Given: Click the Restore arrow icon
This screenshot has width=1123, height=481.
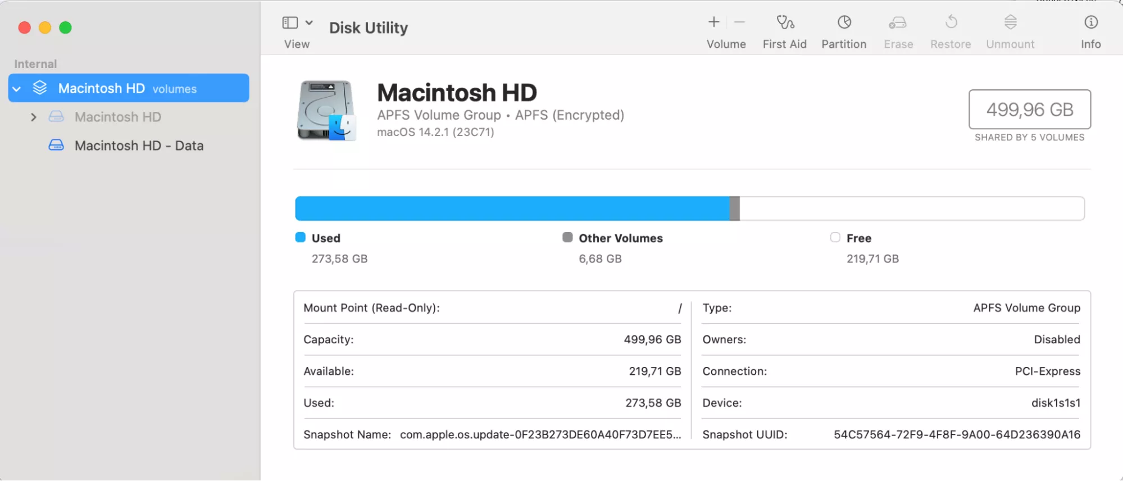Looking at the screenshot, I should pyautogui.click(x=951, y=22).
